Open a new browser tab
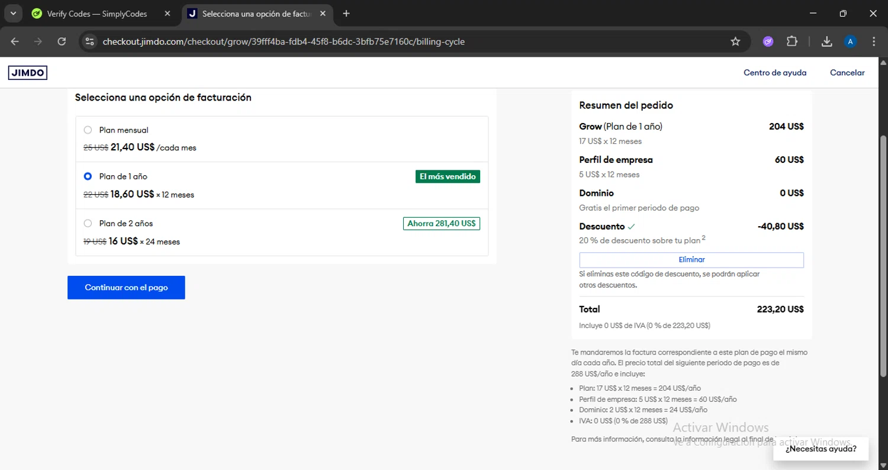 [x=346, y=14]
